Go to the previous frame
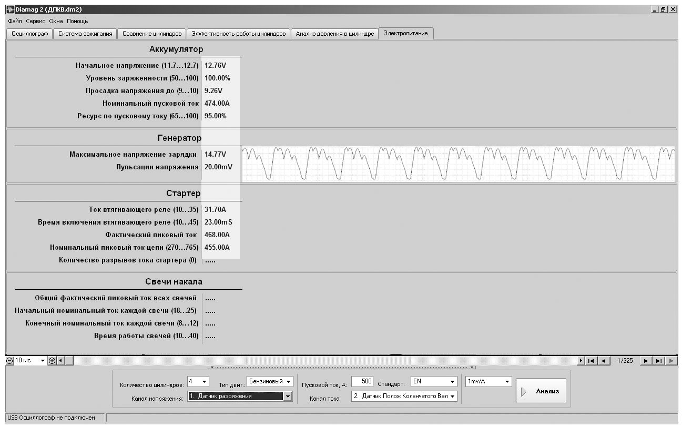Screen dimensions: 682x427 point(603,361)
